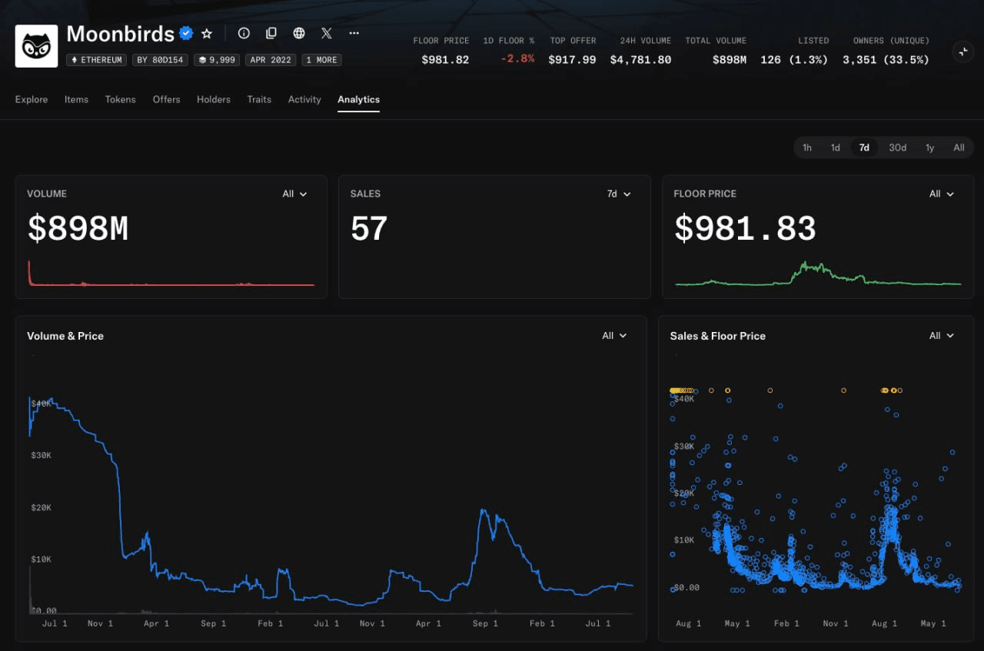Image resolution: width=984 pixels, height=651 pixels.
Task: Go to the Tokens tab
Action: pyautogui.click(x=121, y=99)
